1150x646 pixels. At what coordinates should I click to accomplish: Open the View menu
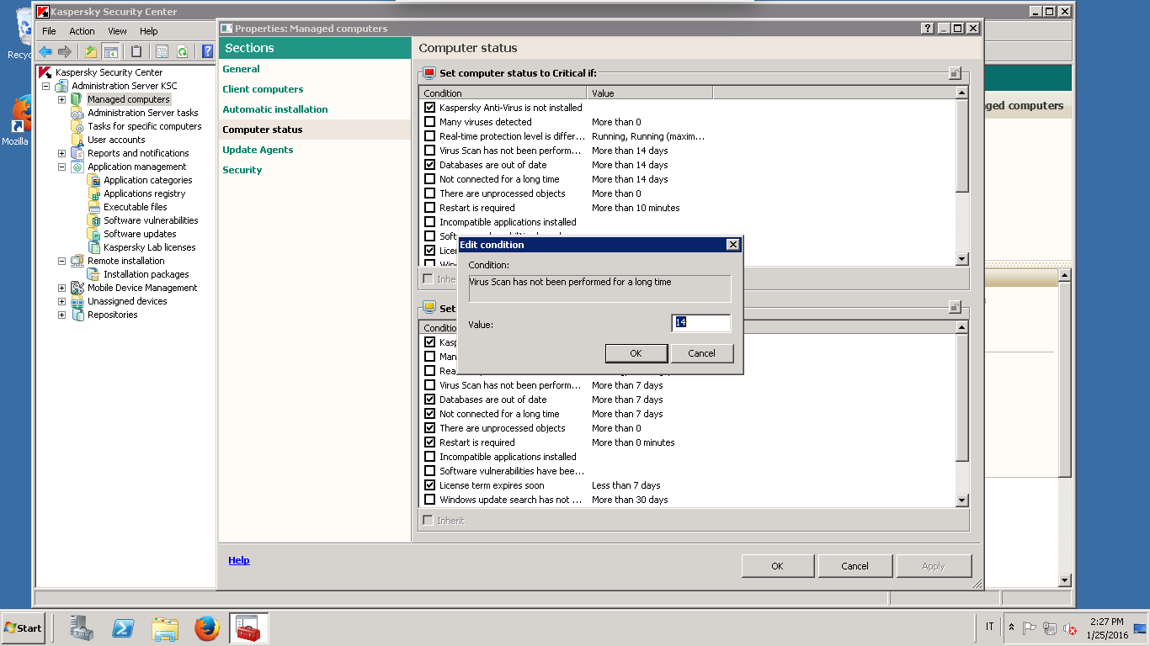click(x=117, y=31)
